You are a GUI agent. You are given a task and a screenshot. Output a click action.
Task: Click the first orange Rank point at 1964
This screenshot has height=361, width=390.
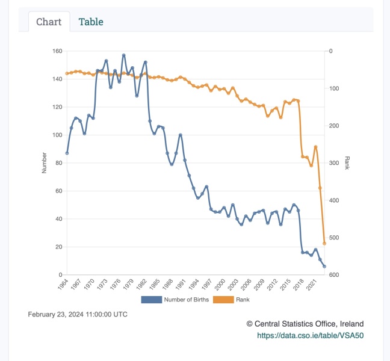click(x=67, y=73)
